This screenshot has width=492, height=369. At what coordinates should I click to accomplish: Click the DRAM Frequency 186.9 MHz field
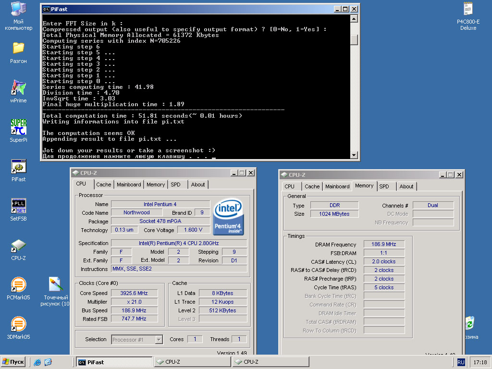[x=384, y=244]
